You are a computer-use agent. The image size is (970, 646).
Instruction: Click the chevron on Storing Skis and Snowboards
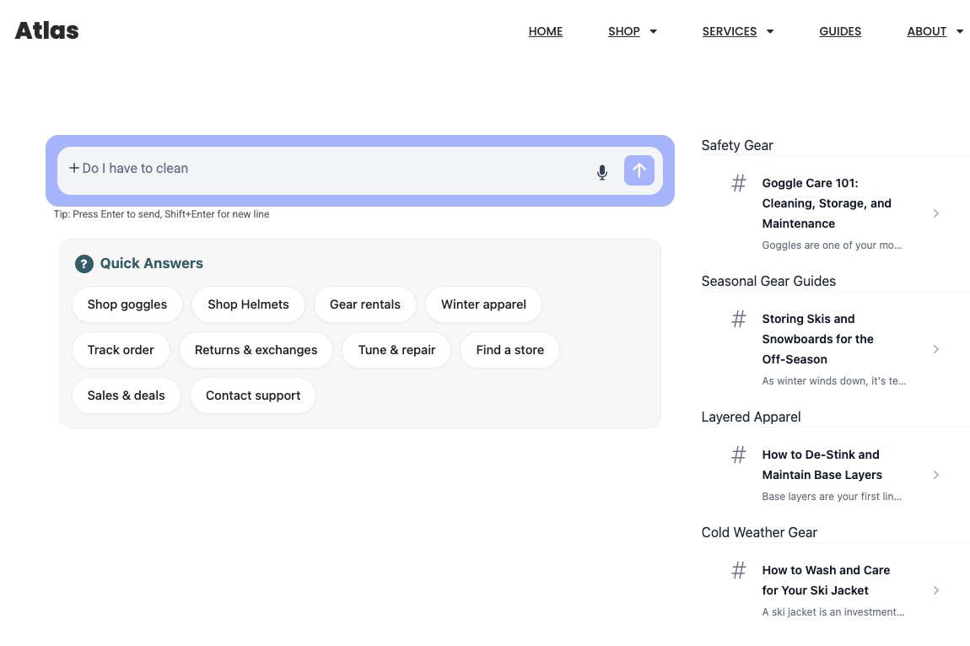coord(935,349)
